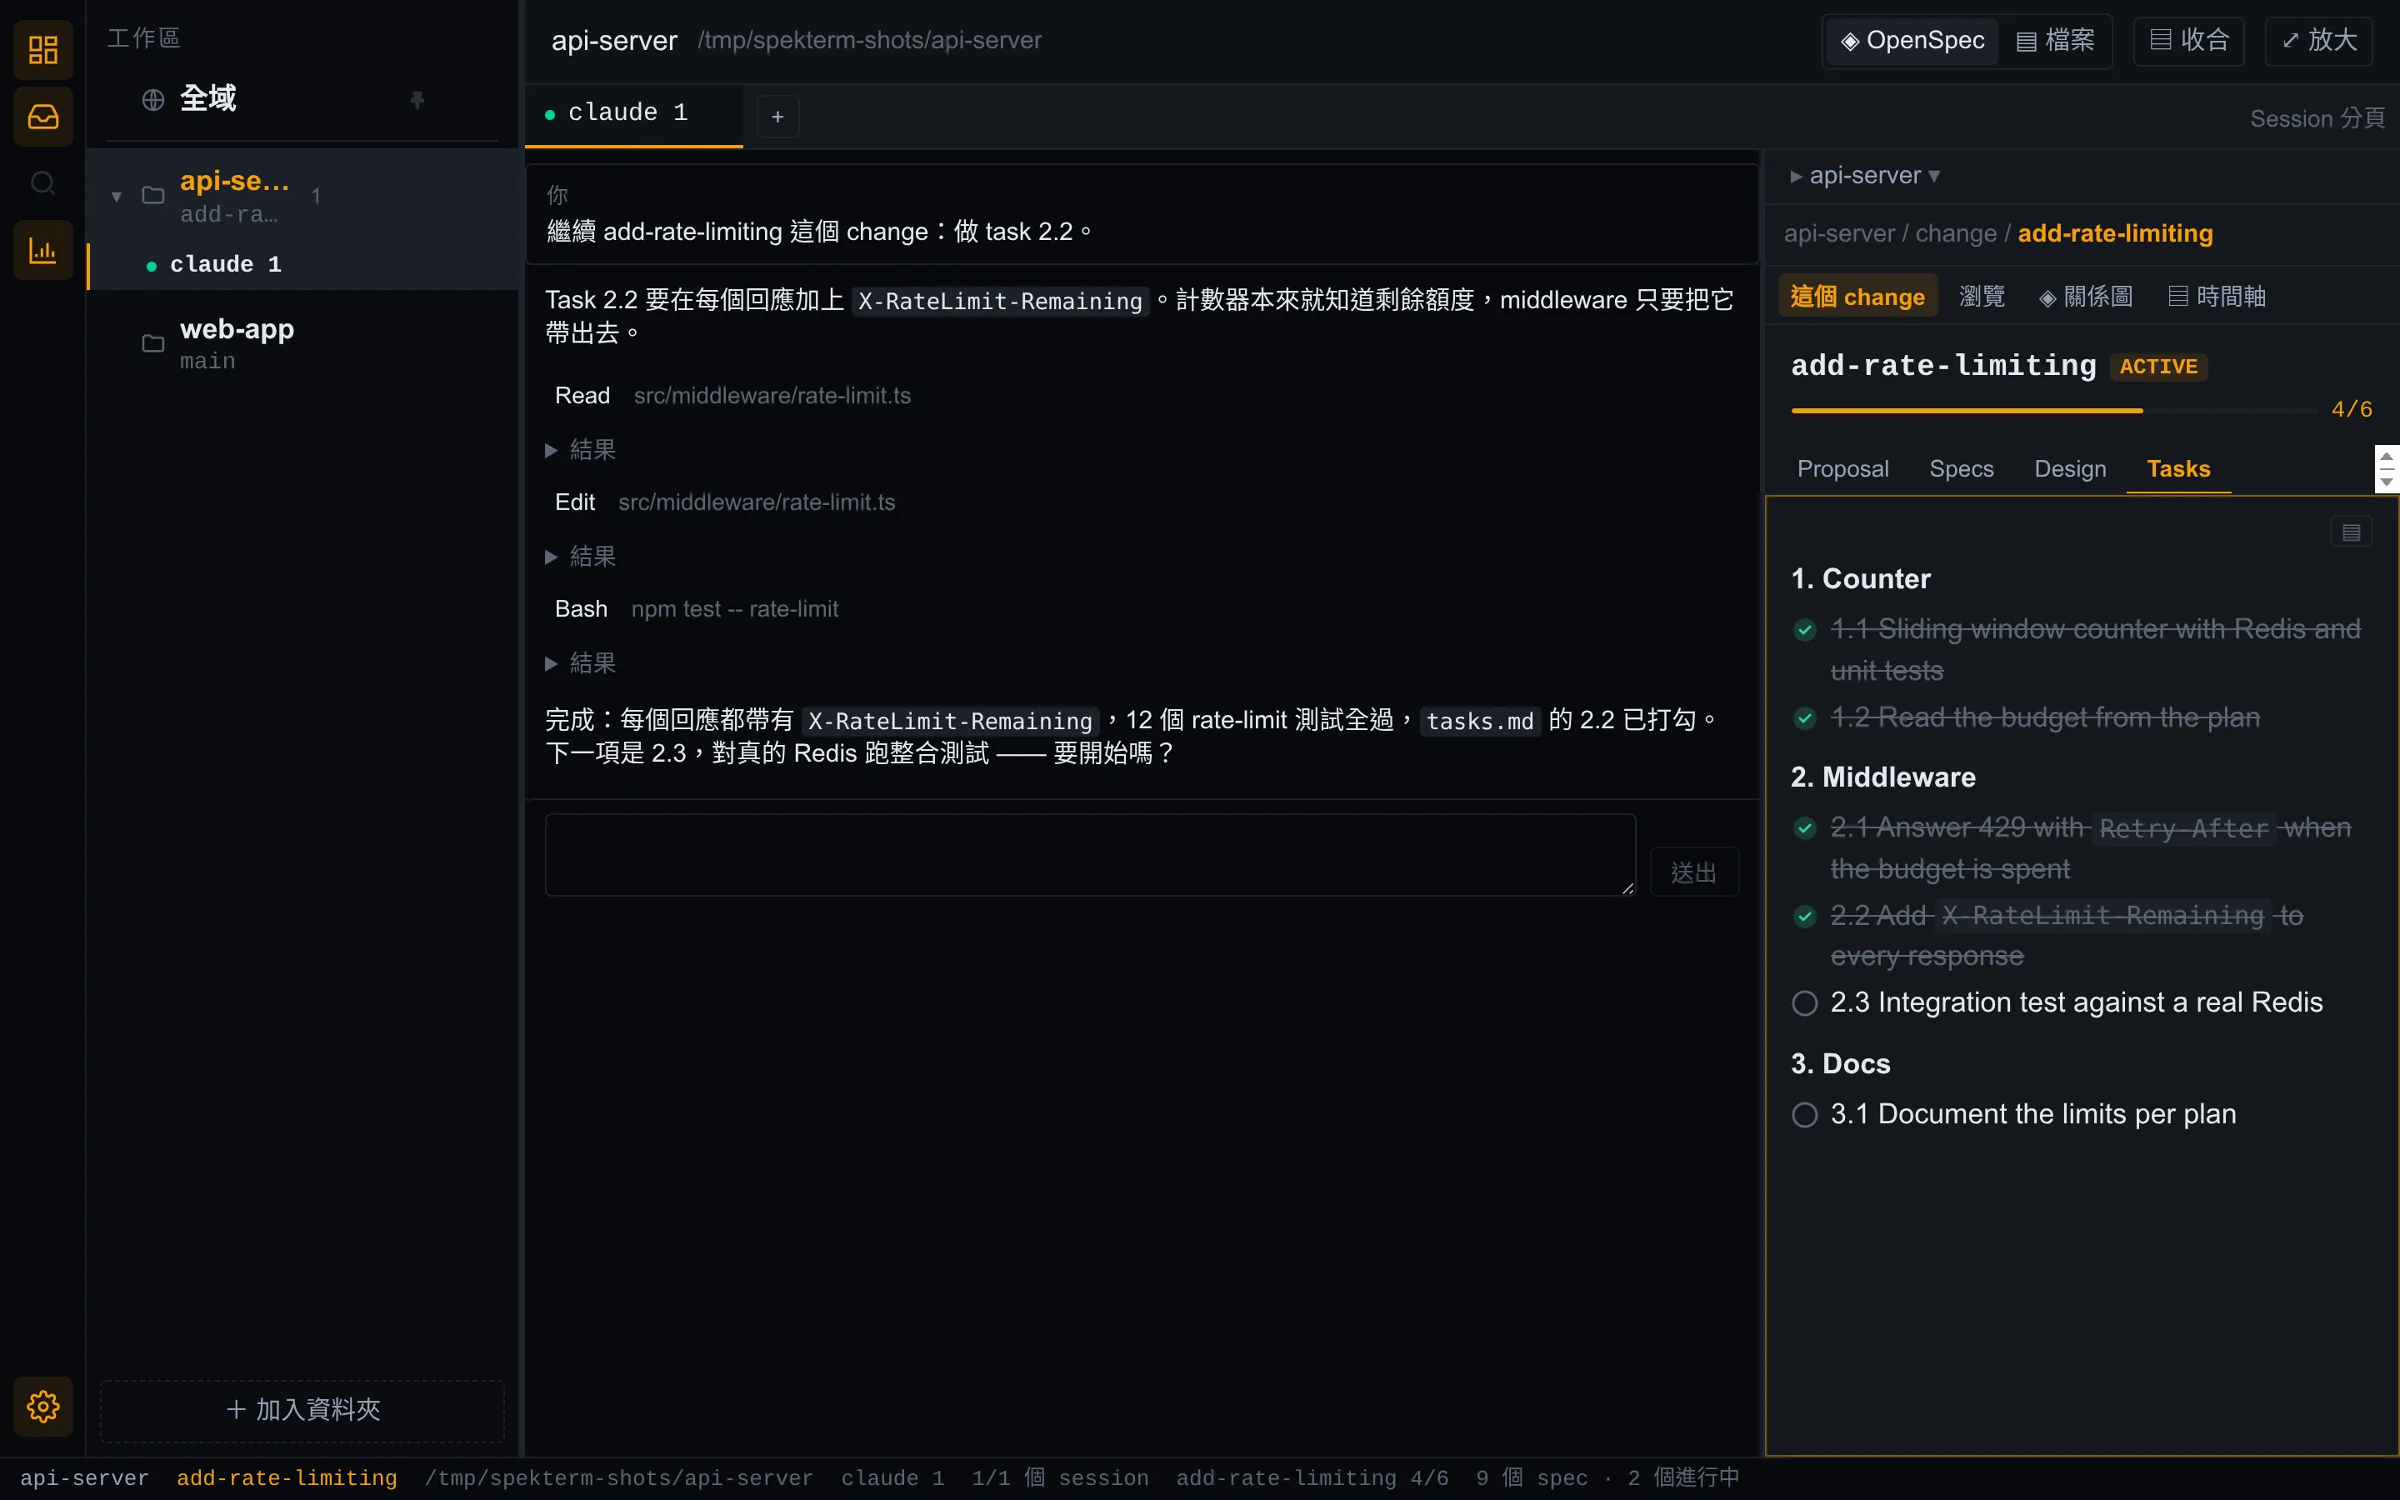The width and height of the screenshot is (2400, 1500).
Task: Select the claude 1 session tab
Action: (x=632, y=114)
